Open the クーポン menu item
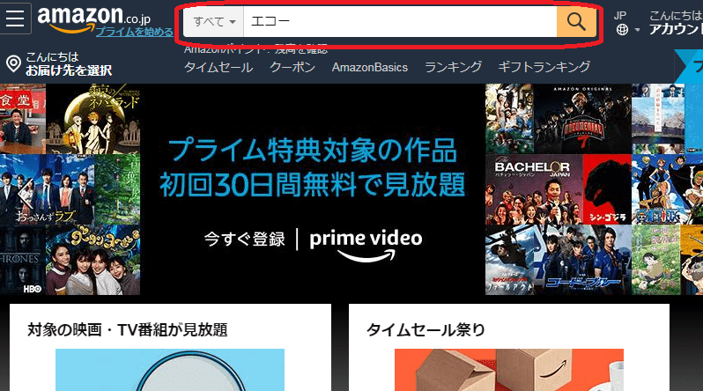Image resolution: width=703 pixels, height=391 pixels. (292, 67)
